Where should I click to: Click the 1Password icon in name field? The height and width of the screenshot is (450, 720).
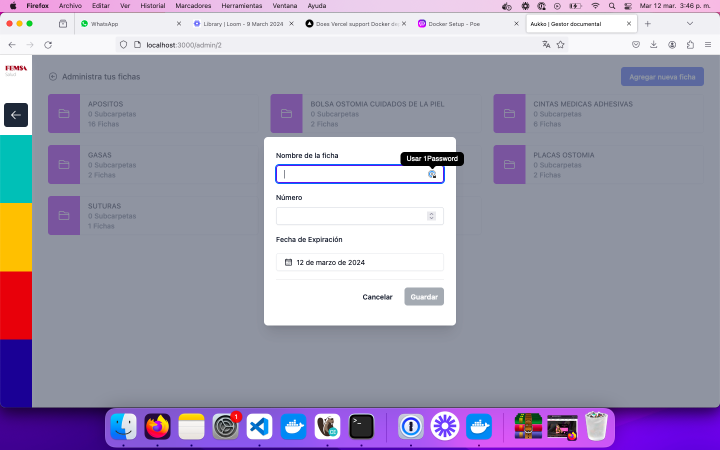click(432, 174)
